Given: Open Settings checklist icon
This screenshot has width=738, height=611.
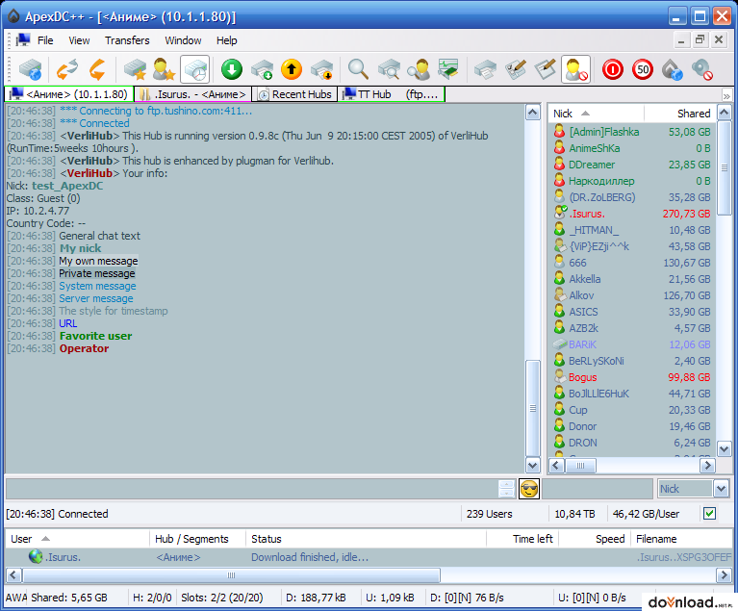Looking at the screenshot, I should tap(516, 69).
